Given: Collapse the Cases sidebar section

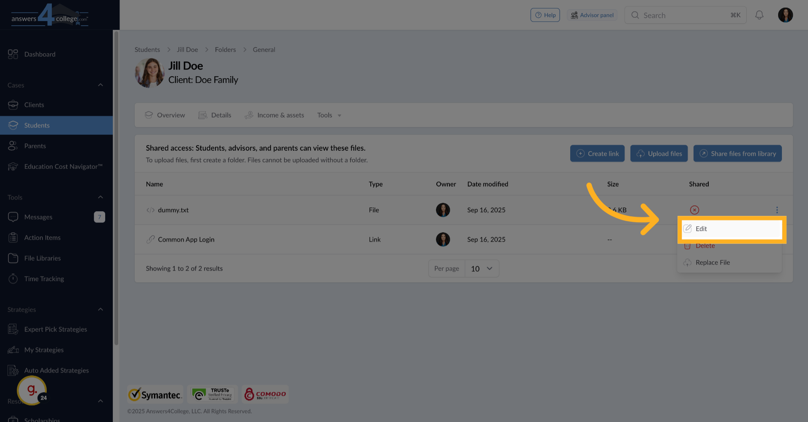Looking at the screenshot, I should (x=101, y=85).
